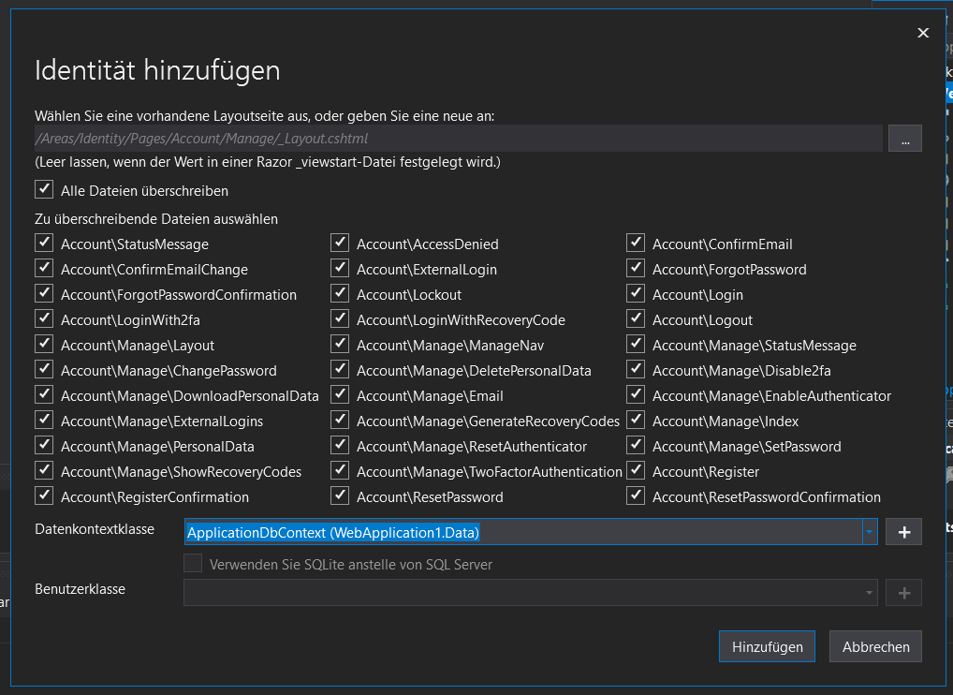Uncheck Account\Manage\DownloadPersonalData

44,395
